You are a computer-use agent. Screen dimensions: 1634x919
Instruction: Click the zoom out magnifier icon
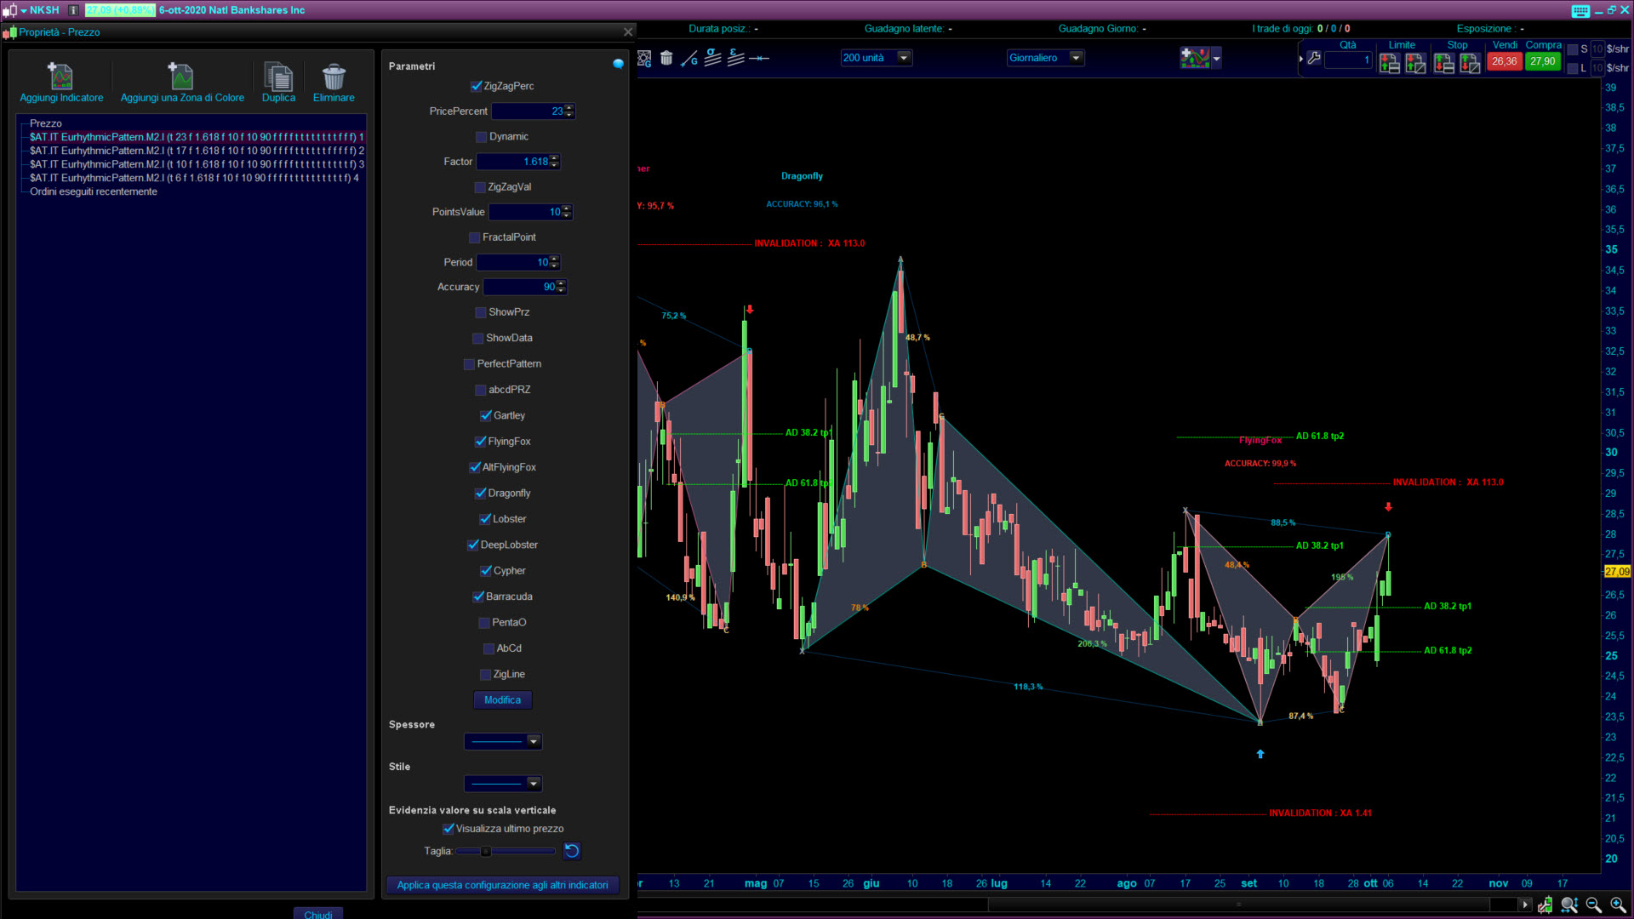click(x=1593, y=905)
